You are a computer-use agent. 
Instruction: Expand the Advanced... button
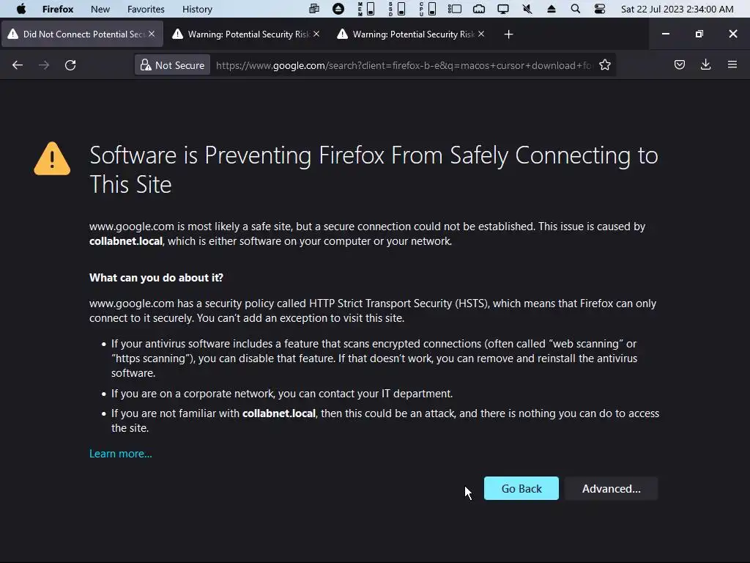coord(612,488)
